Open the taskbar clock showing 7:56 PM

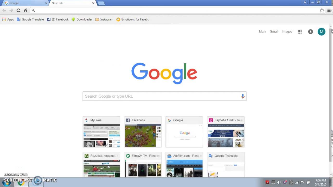click(321, 182)
